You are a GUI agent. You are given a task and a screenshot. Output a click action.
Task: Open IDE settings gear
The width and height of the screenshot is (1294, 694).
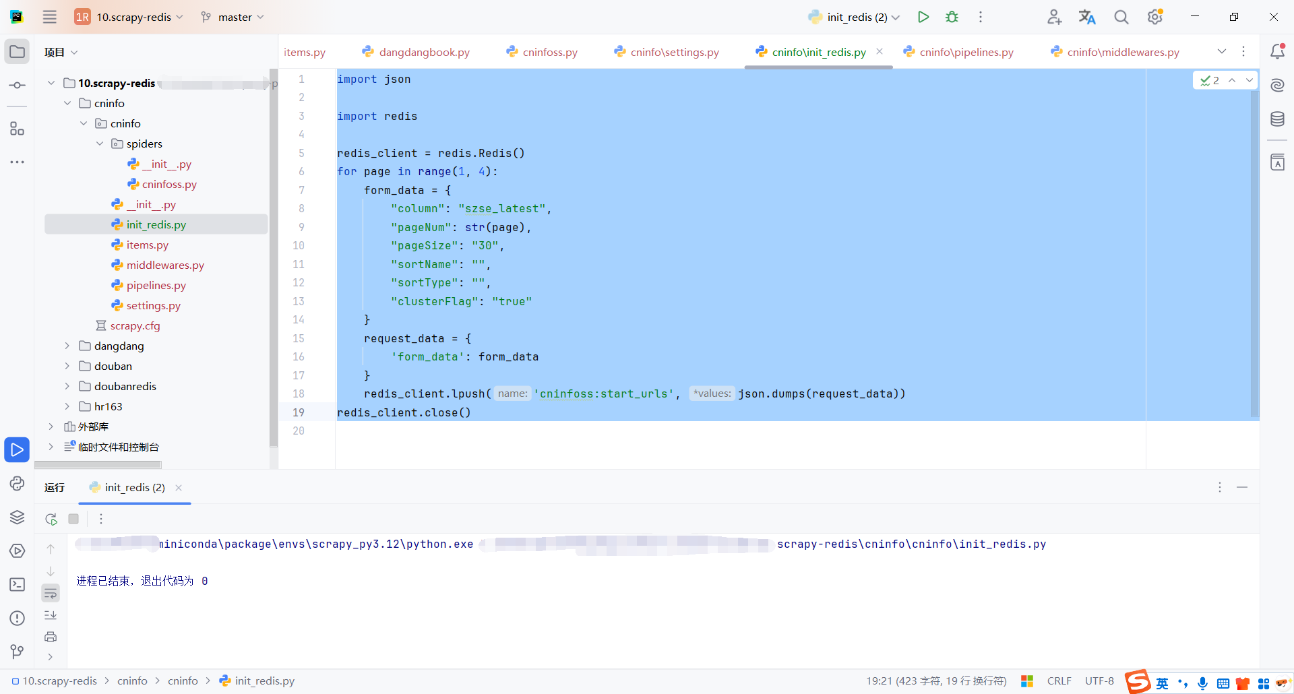1155,17
